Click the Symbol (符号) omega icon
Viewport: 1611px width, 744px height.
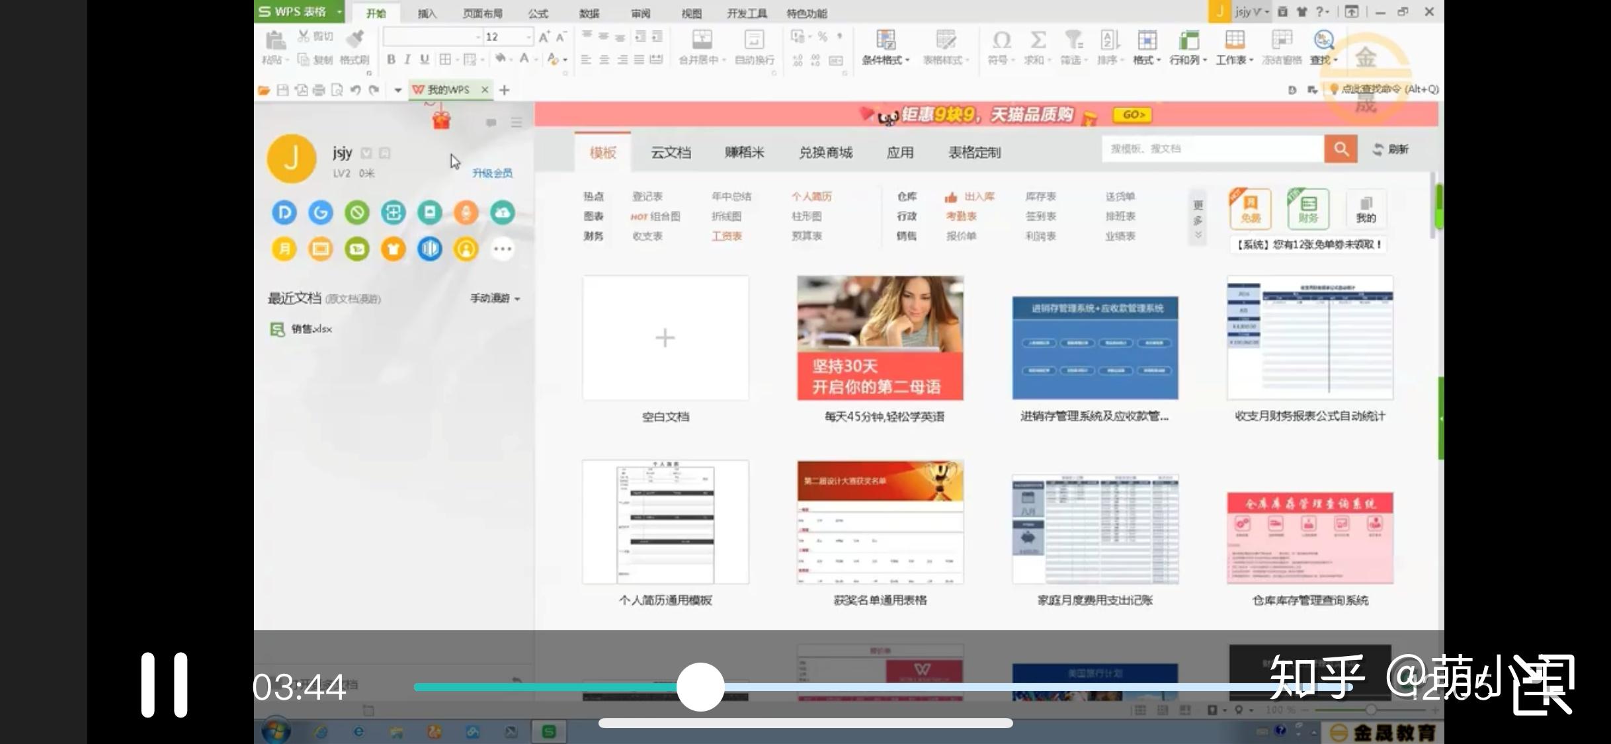point(1001,40)
